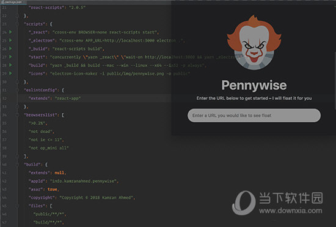
Task: Run the "build" yarn script gutter arrow
Action: click(10, 65)
